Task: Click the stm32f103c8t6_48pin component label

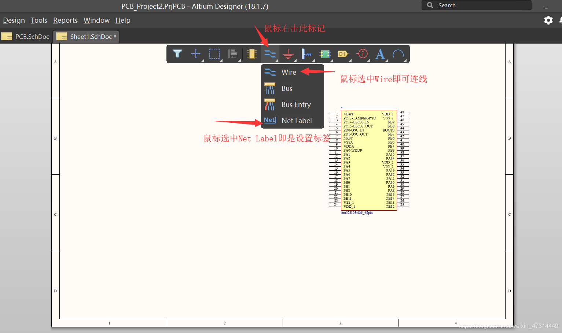Action: (x=357, y=212)
